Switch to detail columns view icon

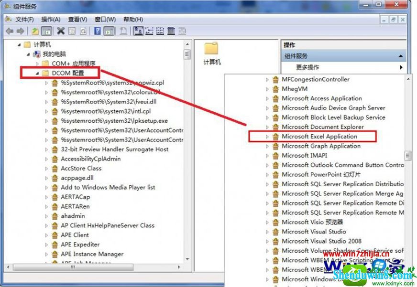171,31
